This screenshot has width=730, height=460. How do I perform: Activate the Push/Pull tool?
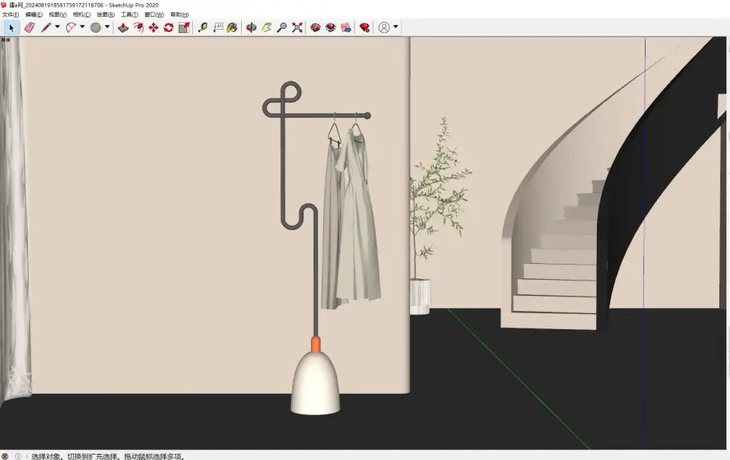click(123, 28)
